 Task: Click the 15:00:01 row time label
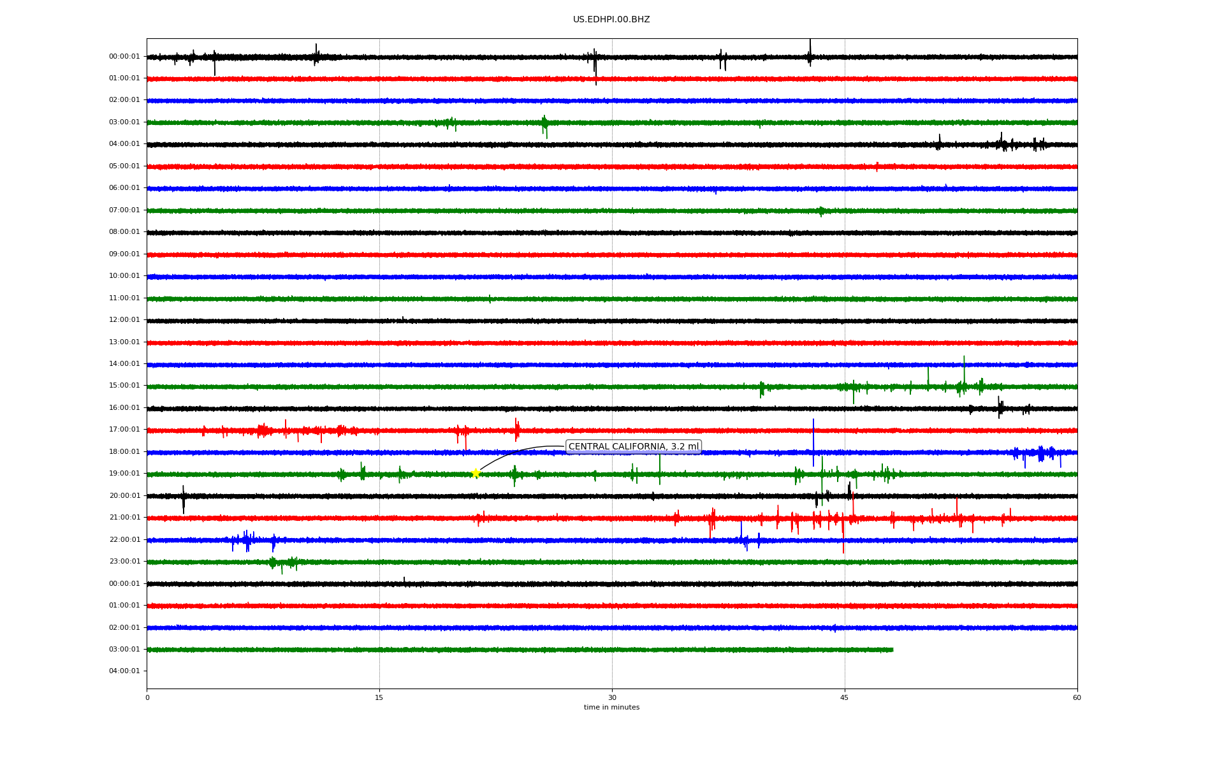click(124, 386)
